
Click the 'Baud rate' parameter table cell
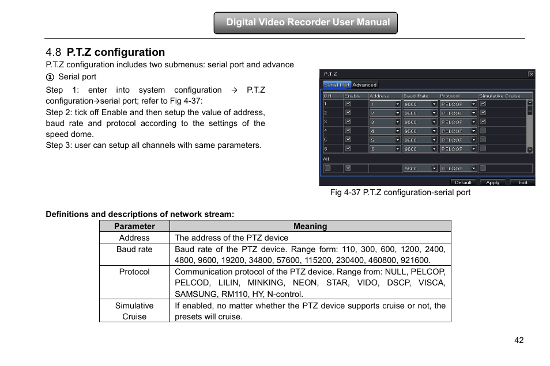point(134,254)
